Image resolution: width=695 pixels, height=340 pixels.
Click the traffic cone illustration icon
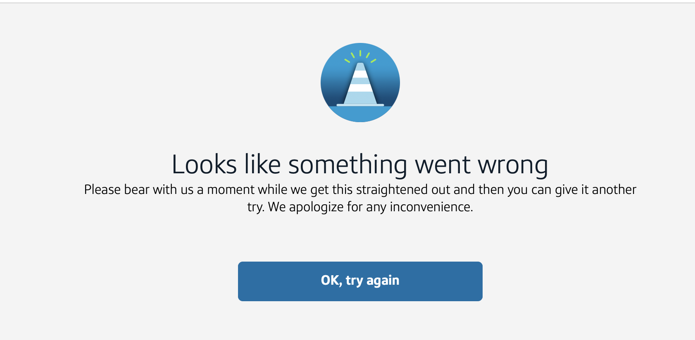[360, 83]
